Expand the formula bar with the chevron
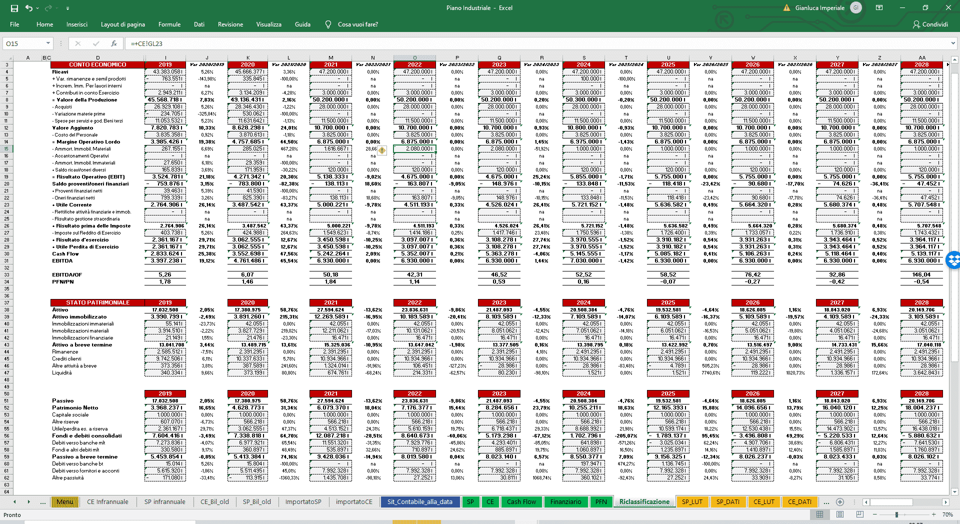The height and width of the screenshot is (524, 960). point(952,43)
